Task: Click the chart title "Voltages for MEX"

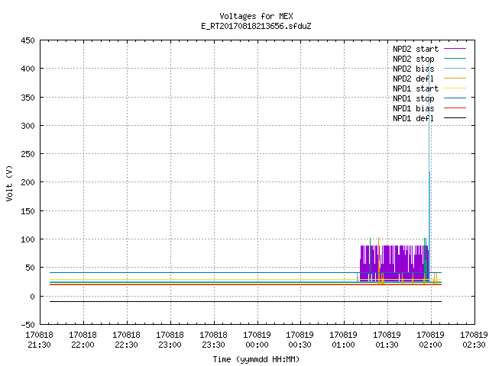Action: click(256, 16)
